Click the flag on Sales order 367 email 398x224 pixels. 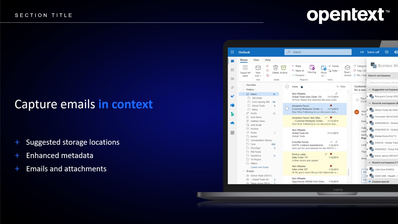point(331,166)
